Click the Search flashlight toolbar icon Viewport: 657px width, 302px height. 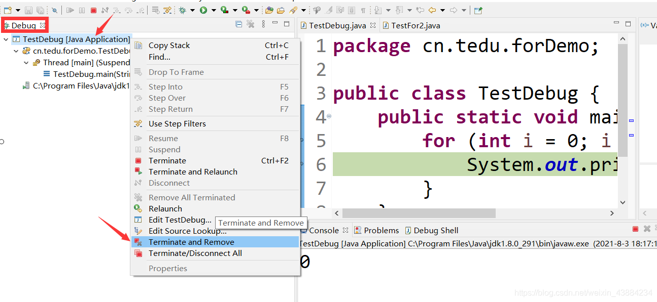[293, 10]
